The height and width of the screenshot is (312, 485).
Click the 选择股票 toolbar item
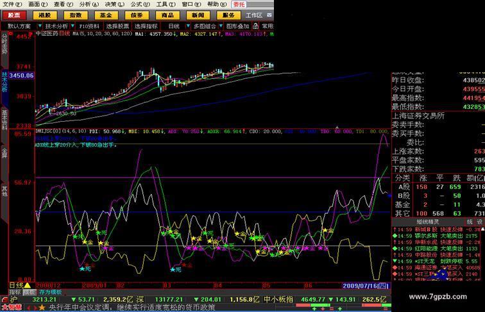[x=118, y=26]
